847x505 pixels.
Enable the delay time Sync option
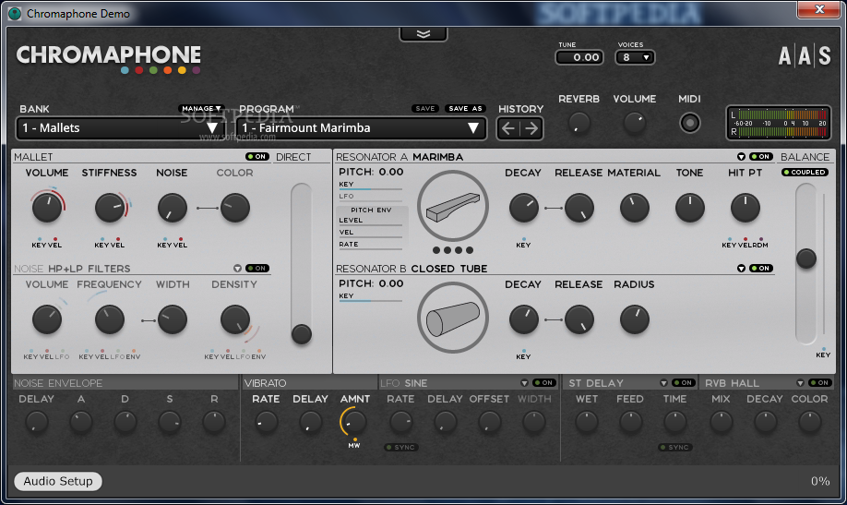675,447
